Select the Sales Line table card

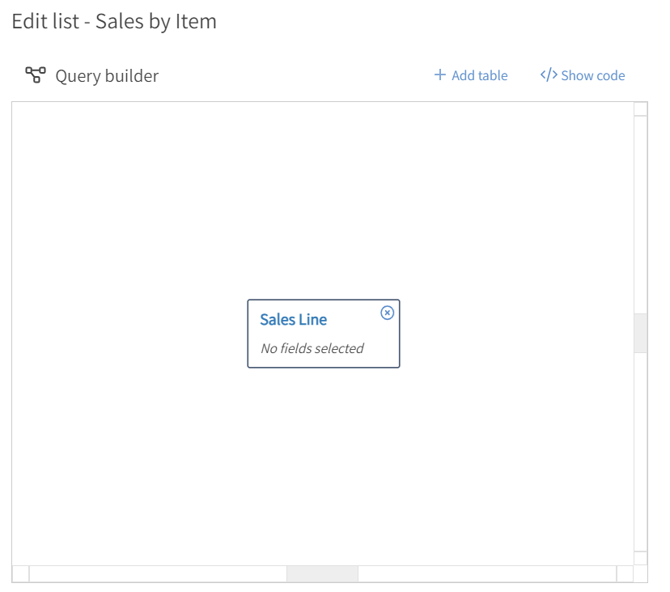click(324, 334)
